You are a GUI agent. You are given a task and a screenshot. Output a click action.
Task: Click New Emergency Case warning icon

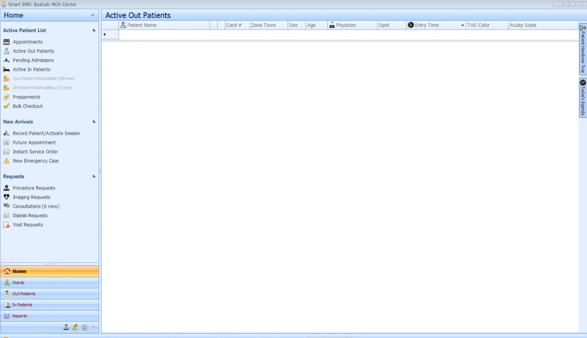6,161
